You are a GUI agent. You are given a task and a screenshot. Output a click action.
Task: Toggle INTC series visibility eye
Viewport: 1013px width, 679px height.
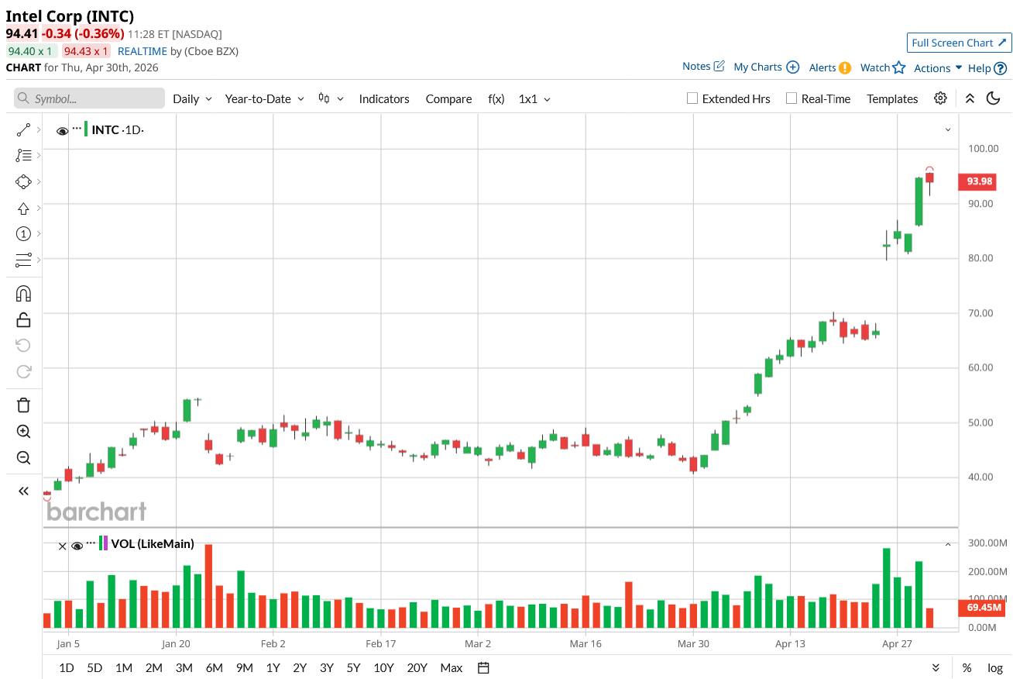pos(62,131)
